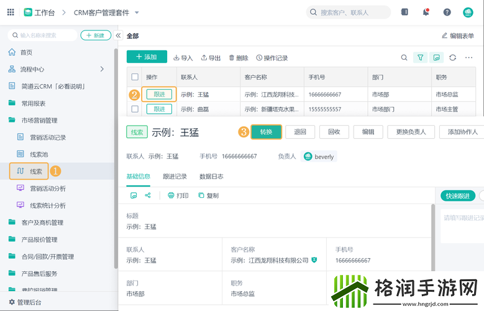Image resolution: width=484 pixels, height=311 pixels.
Task: Click the 线索池 lead pool icon
Action: tap(21, 154)
